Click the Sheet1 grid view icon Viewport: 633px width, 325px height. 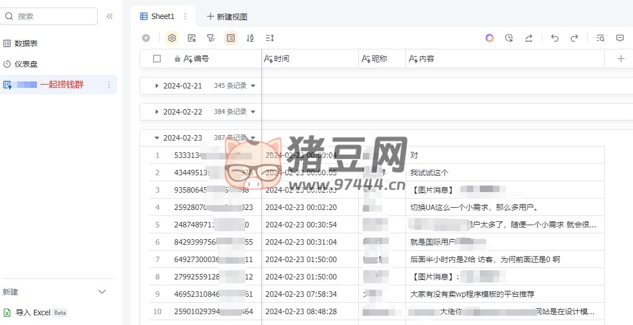pos(144,16)
